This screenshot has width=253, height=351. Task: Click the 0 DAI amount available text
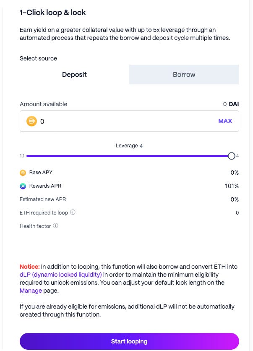(x=231, y=104)
